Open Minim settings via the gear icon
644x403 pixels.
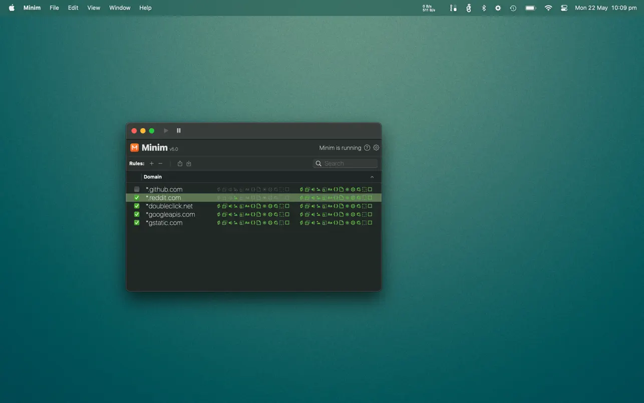click(376, 147)
